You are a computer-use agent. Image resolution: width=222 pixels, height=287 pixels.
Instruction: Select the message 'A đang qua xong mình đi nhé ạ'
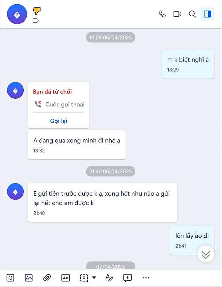pyautogui.click(x=77, y=145)
